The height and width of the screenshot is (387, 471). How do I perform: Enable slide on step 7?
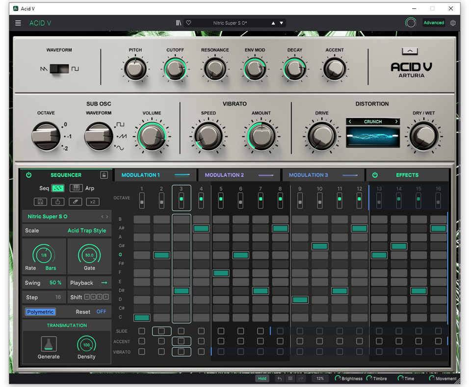tap(261, 331)
